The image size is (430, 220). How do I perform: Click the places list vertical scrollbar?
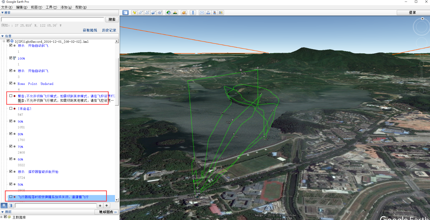pyautogui.click(x=117, y=82)
